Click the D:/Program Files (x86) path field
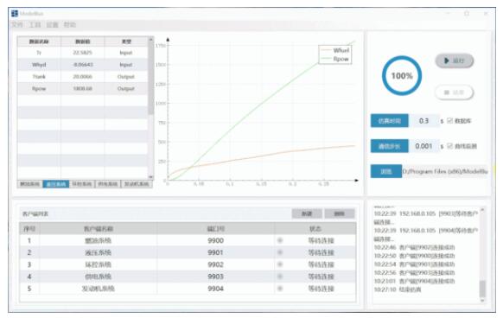The width and height of the screenshot is (503, 318). pyautogui.click(x=445, y=171)
